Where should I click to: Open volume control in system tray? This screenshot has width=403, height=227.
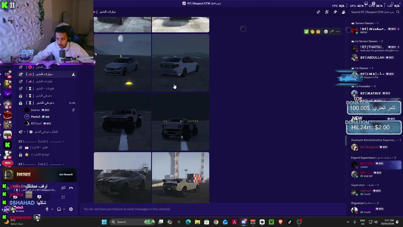tap(376, 222)
